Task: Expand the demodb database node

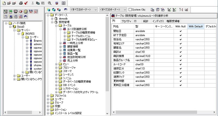Action: click(x=52, y=18)
